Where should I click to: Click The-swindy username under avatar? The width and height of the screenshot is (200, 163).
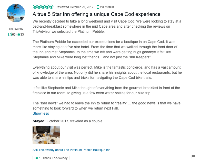pos(16,29)
